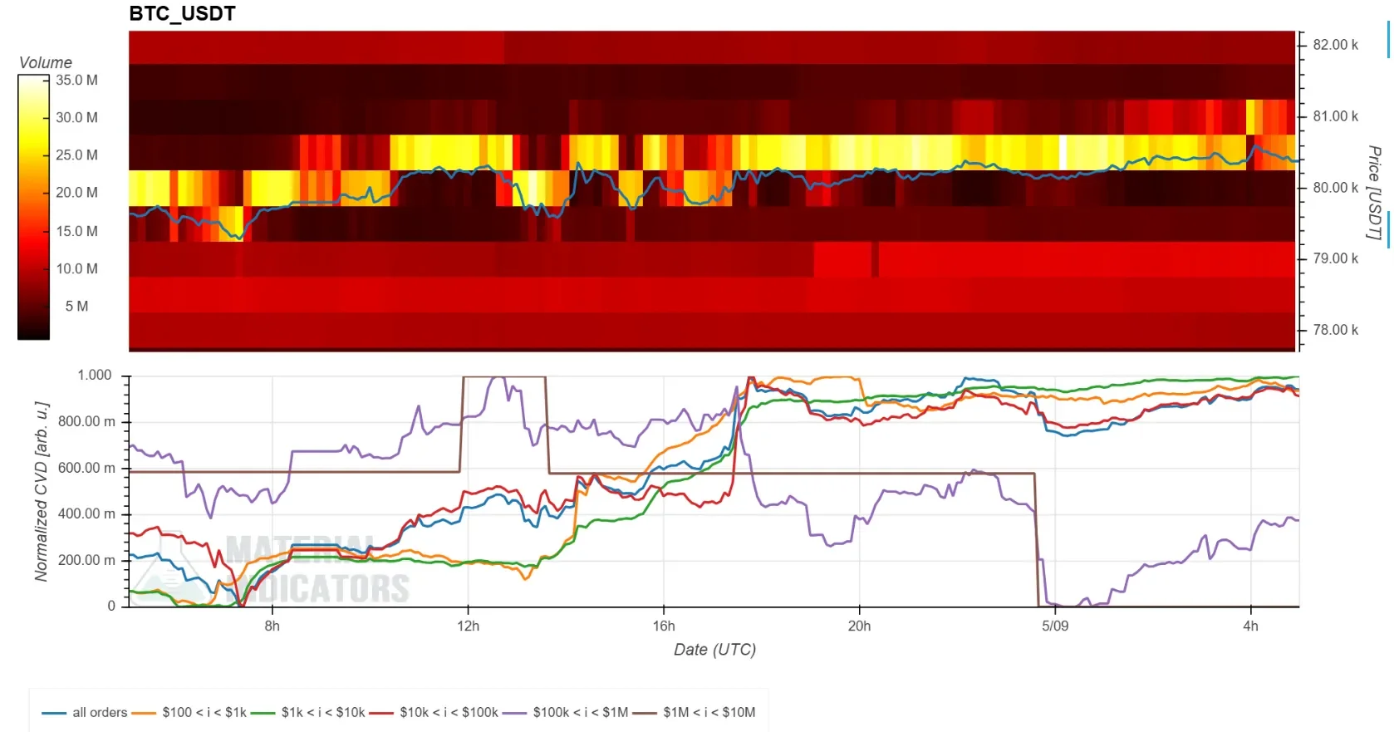This screenshot has height=732, width=1394.
Task: Click the blue 'all orders' legend line marker
Action: [x=54, y=713]
